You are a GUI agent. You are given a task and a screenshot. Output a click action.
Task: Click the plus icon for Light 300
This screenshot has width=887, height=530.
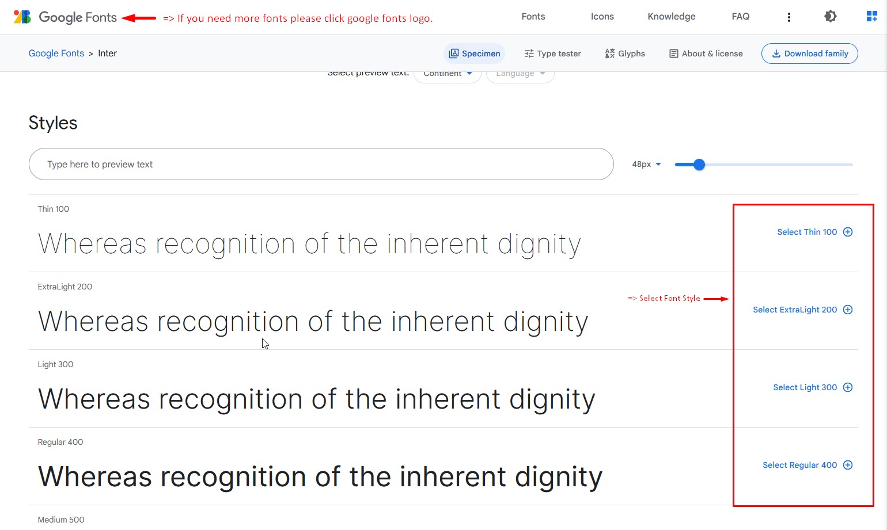click(x=848, y=387)
